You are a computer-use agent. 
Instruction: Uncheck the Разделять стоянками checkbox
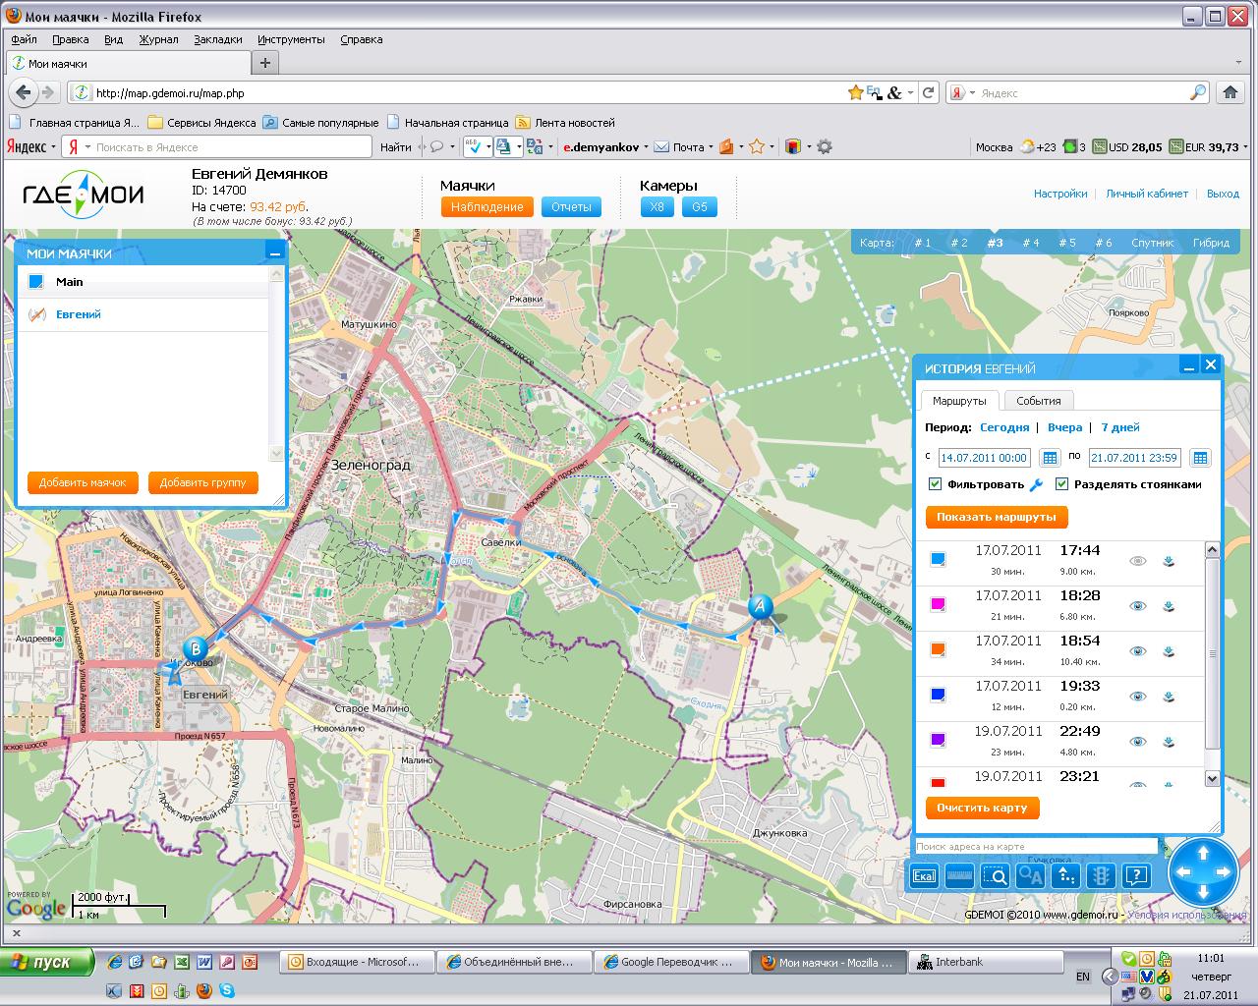[1061, 484]
